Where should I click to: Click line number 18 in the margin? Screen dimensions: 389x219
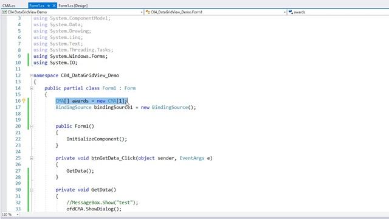tap(18, 114)
